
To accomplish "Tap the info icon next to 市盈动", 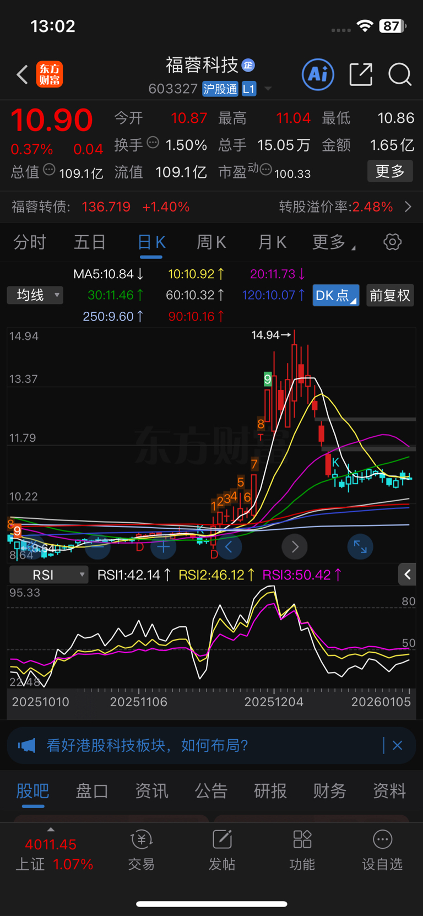I will point(265,170).
